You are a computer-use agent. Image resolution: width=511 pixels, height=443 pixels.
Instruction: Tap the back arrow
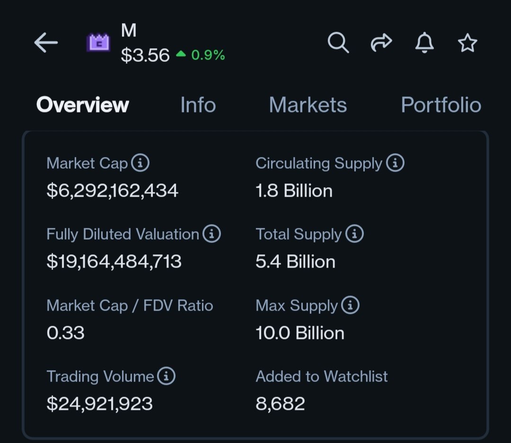click(46, 43)
